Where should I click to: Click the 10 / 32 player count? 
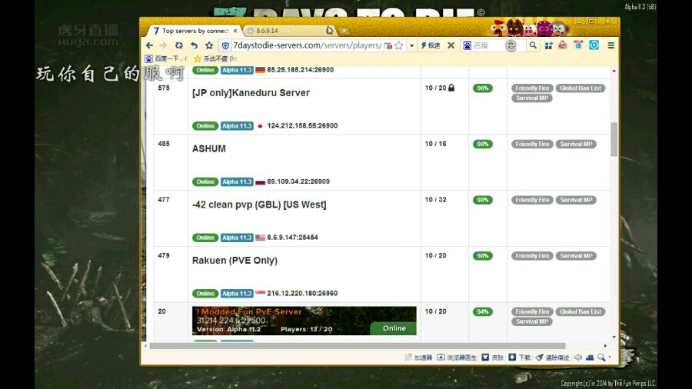436,200
